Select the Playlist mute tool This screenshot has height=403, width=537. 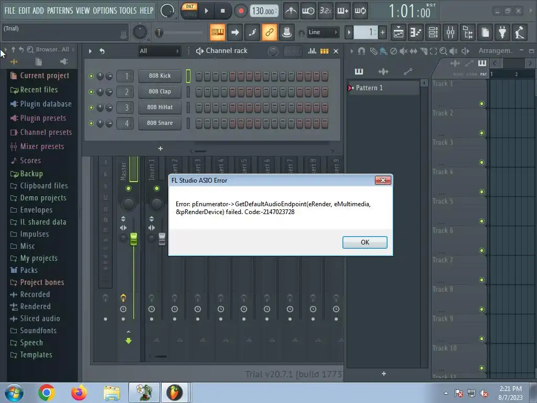pyautogui.click(x=403, y=51)
